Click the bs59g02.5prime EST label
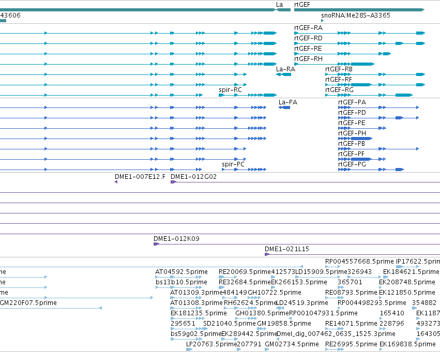The image size is (440, 352). [196, 334]
